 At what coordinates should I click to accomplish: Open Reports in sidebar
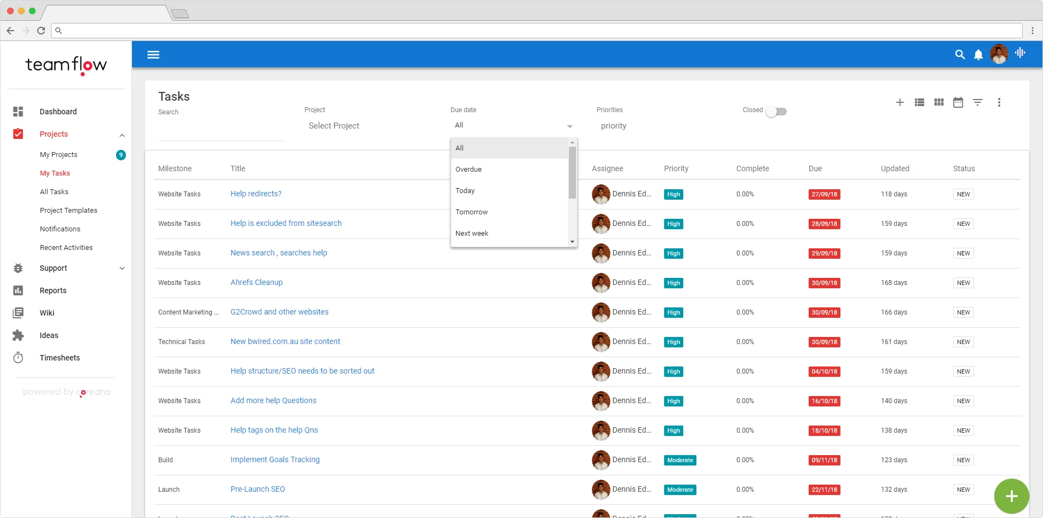(53, 290)
